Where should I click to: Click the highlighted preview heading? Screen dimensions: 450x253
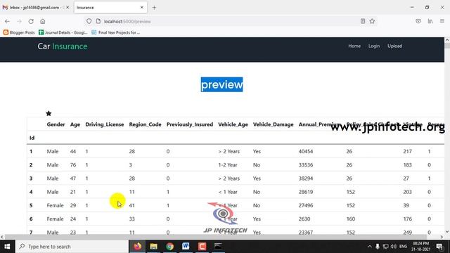pyautogui.click(x=222, y=84)
